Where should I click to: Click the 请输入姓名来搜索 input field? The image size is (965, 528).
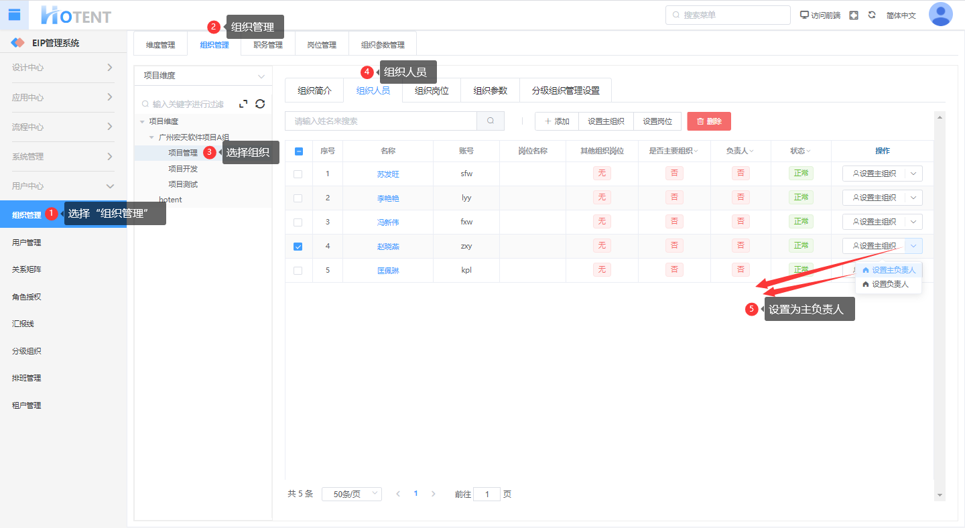381,121
